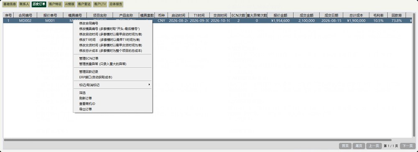
Task: Click the 第 1 / 1 页 page indicator
Action: (391, 146)
